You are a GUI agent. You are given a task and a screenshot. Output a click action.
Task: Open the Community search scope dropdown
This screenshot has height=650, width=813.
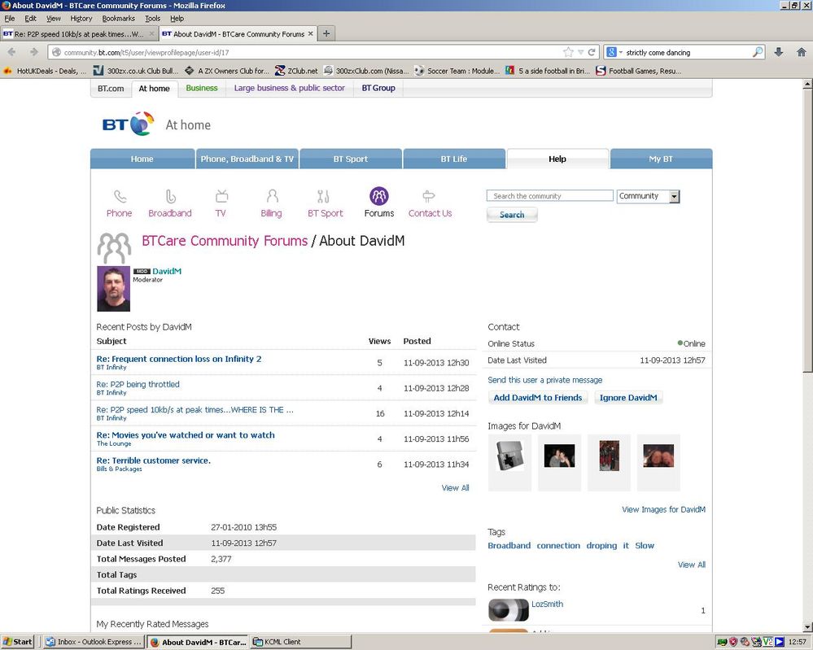point(648,196)
